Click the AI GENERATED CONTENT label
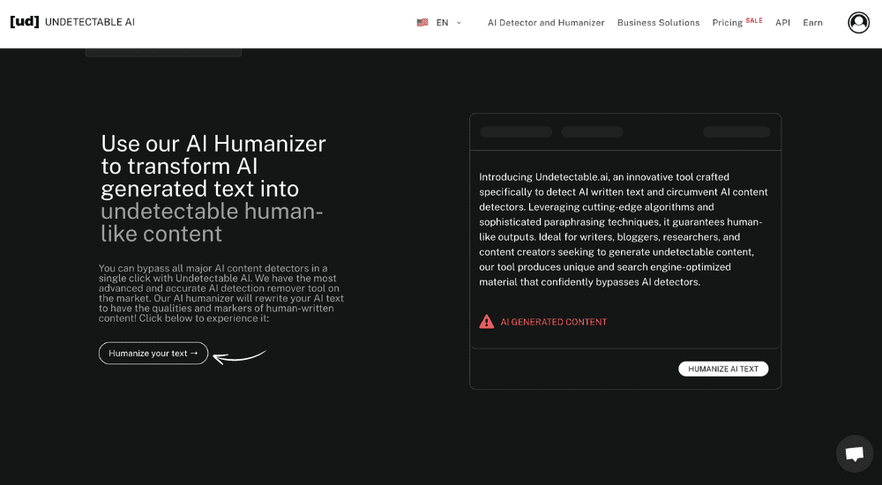 pos(554,322)
